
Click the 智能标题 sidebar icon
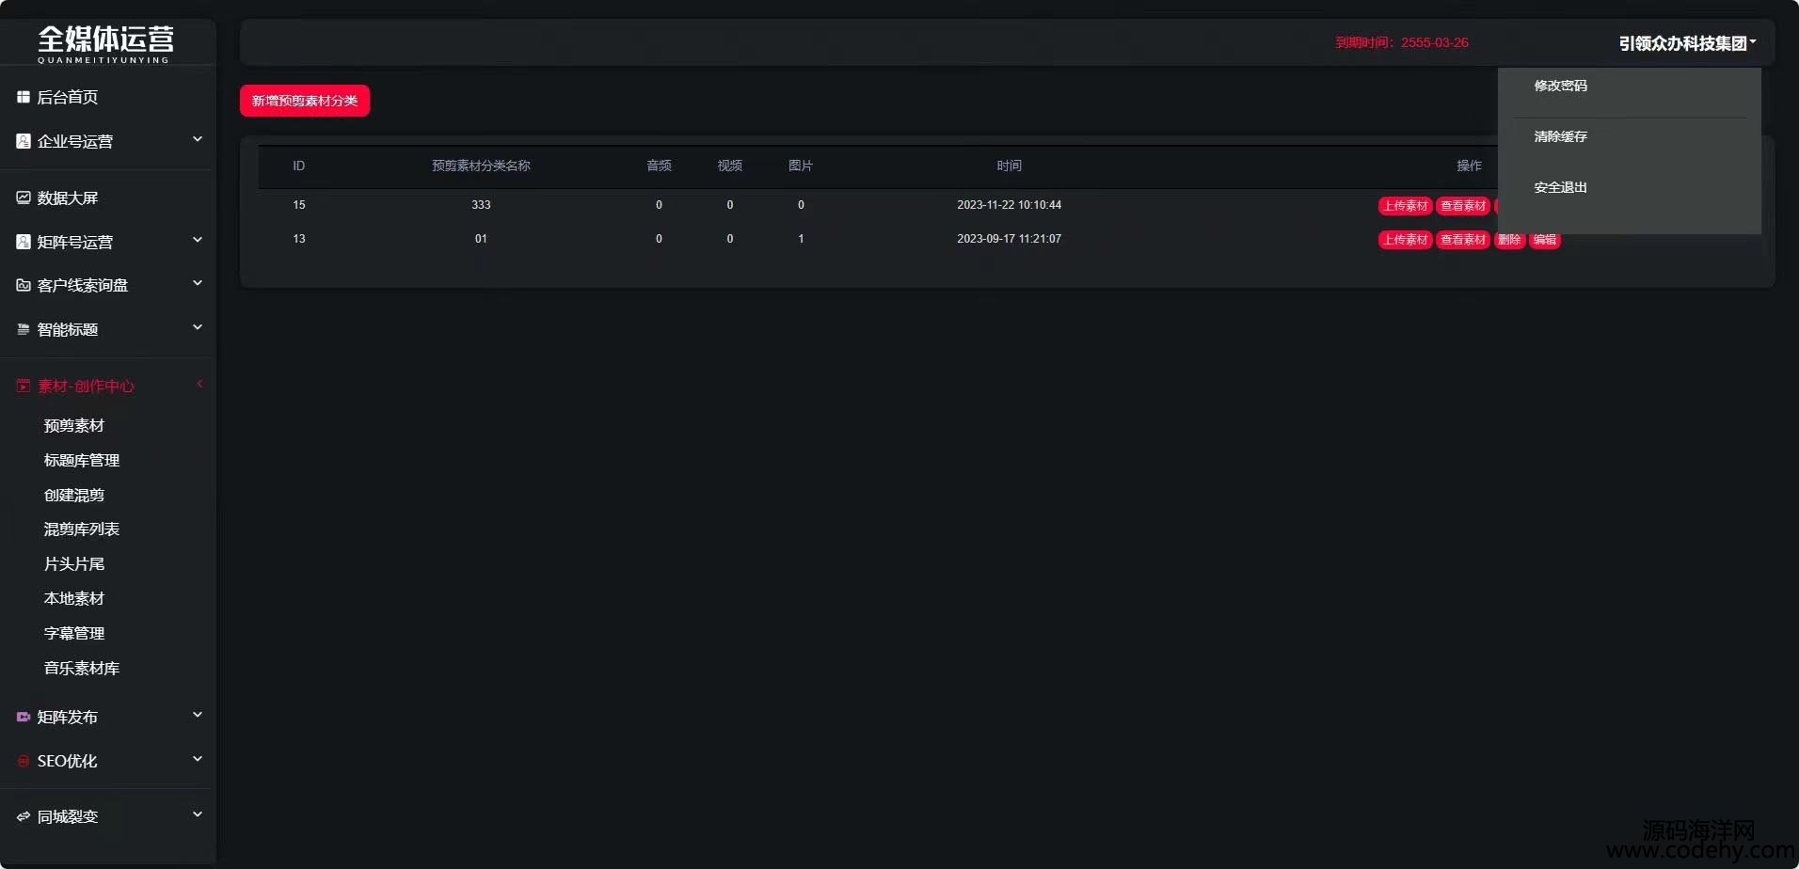pyautogui.click(x=24, y=329)
